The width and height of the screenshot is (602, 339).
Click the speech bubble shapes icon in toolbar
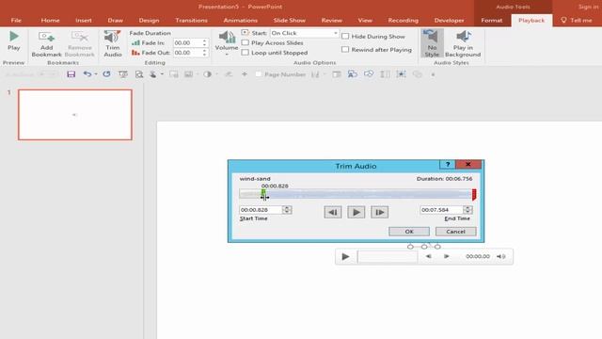point(369,74)
